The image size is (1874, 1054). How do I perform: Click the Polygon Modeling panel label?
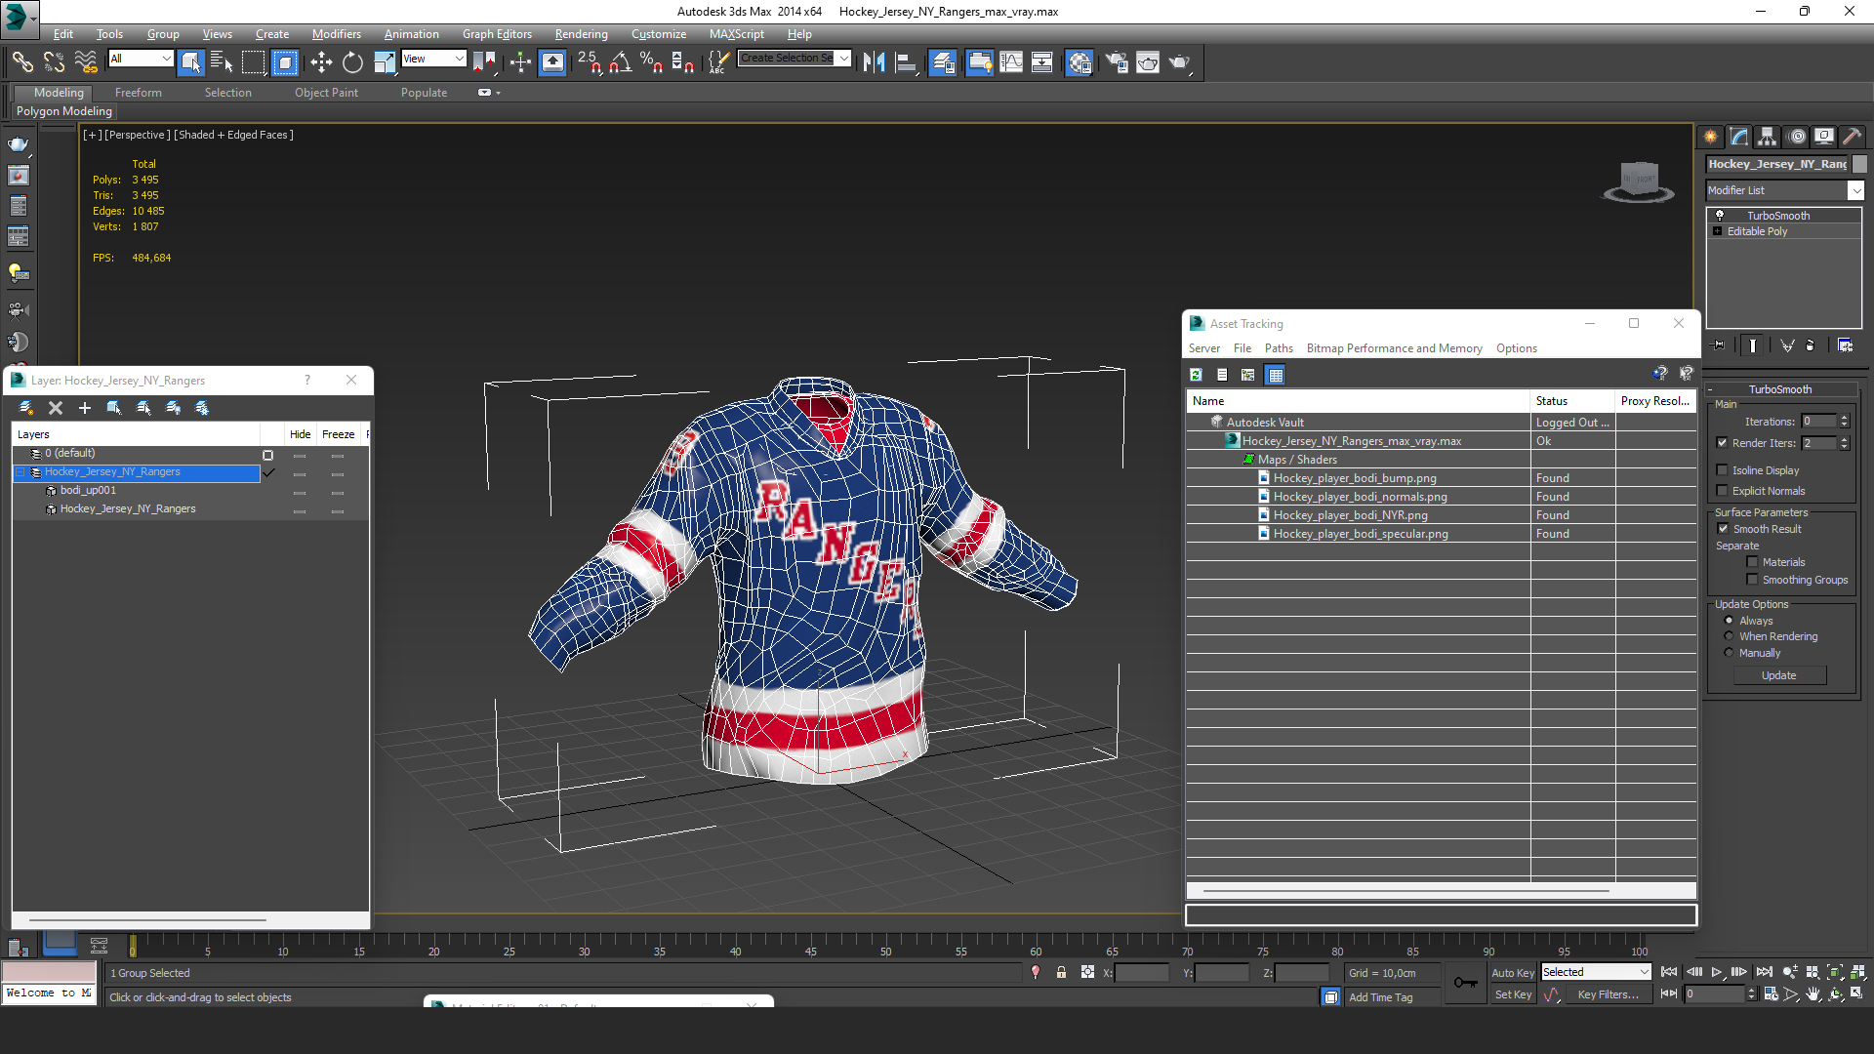pyautogui.click(x=64, y=111)
